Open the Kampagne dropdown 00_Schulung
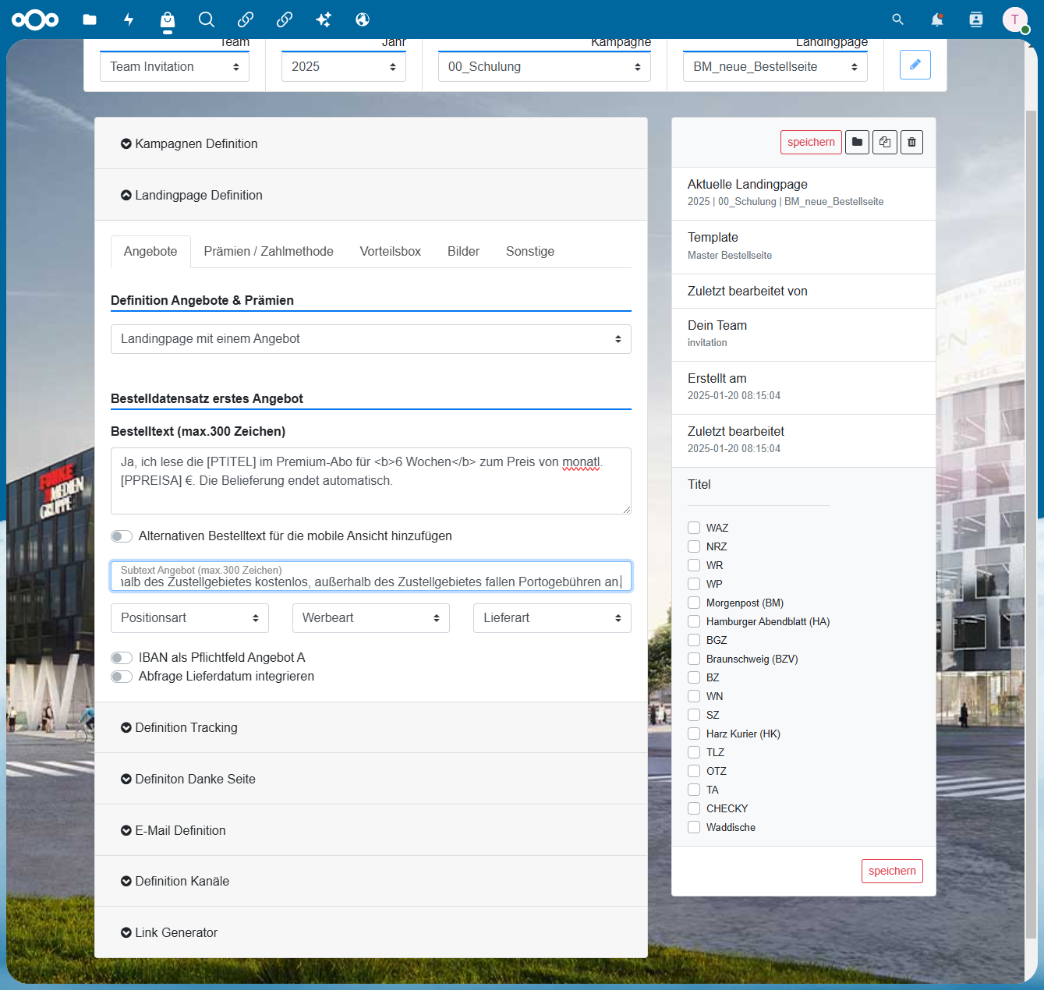 point(544,67)
